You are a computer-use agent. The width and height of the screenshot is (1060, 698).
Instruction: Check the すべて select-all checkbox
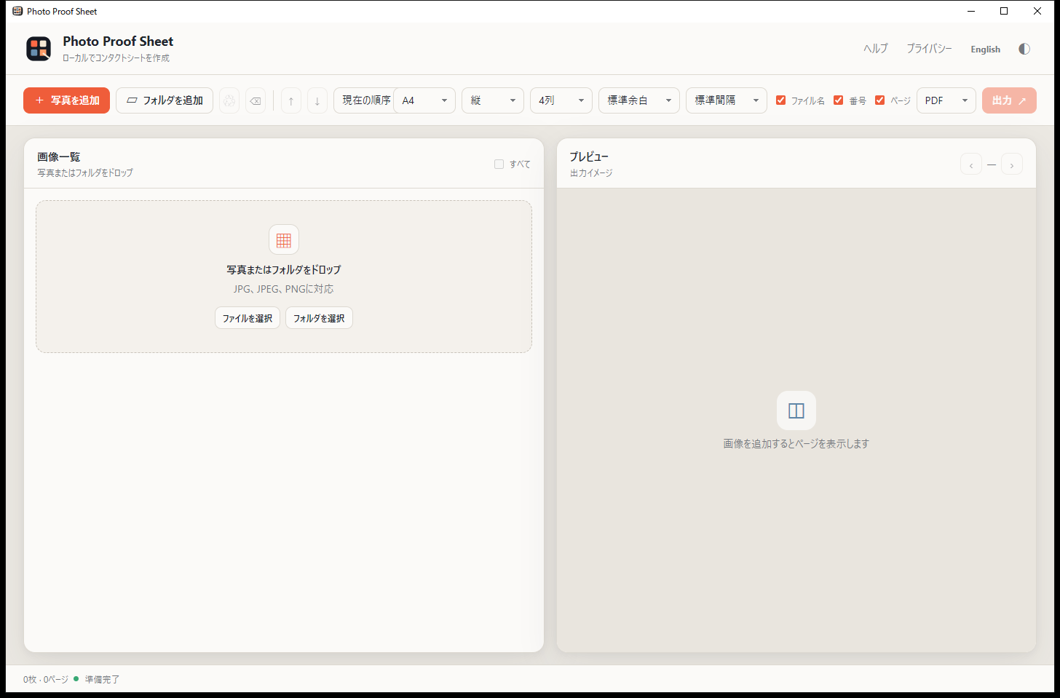pos(499,164)
